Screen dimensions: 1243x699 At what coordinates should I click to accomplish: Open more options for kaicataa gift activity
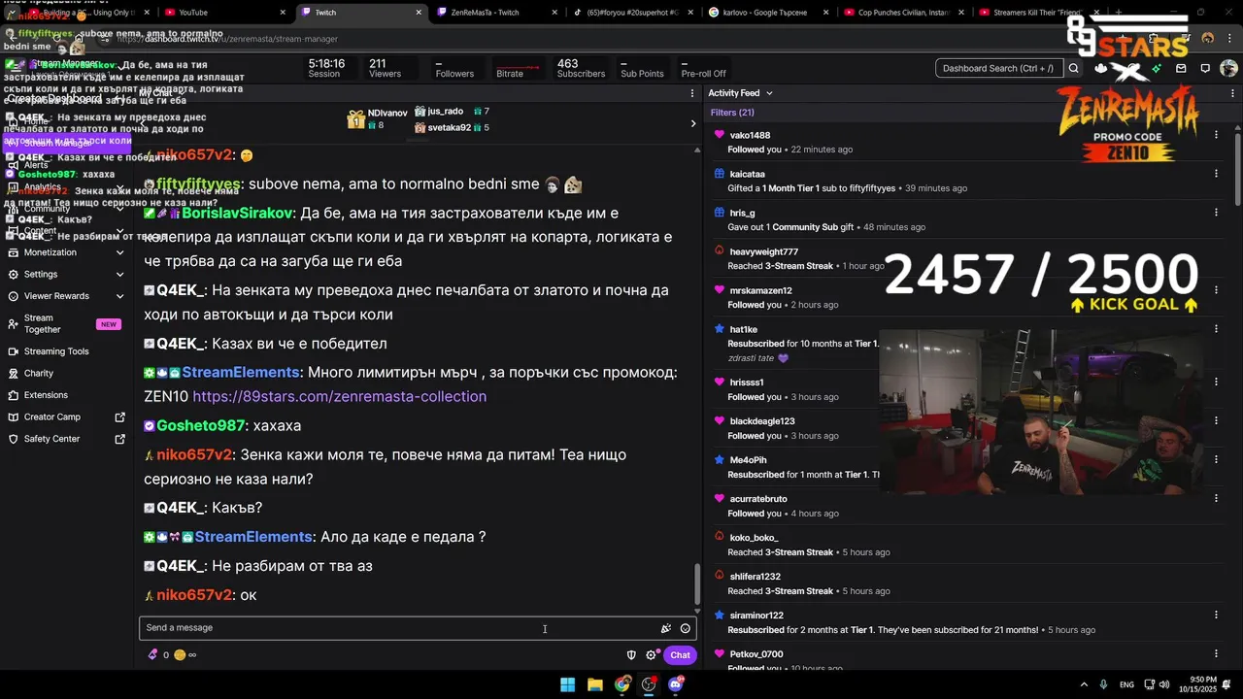click(1216, 174)
